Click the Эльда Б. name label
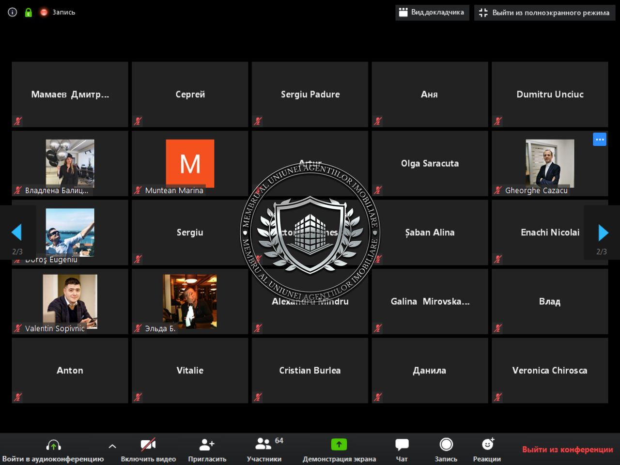The width and height of the screenshot is (620, 465). pyautogui.click(x=160, y=328)
